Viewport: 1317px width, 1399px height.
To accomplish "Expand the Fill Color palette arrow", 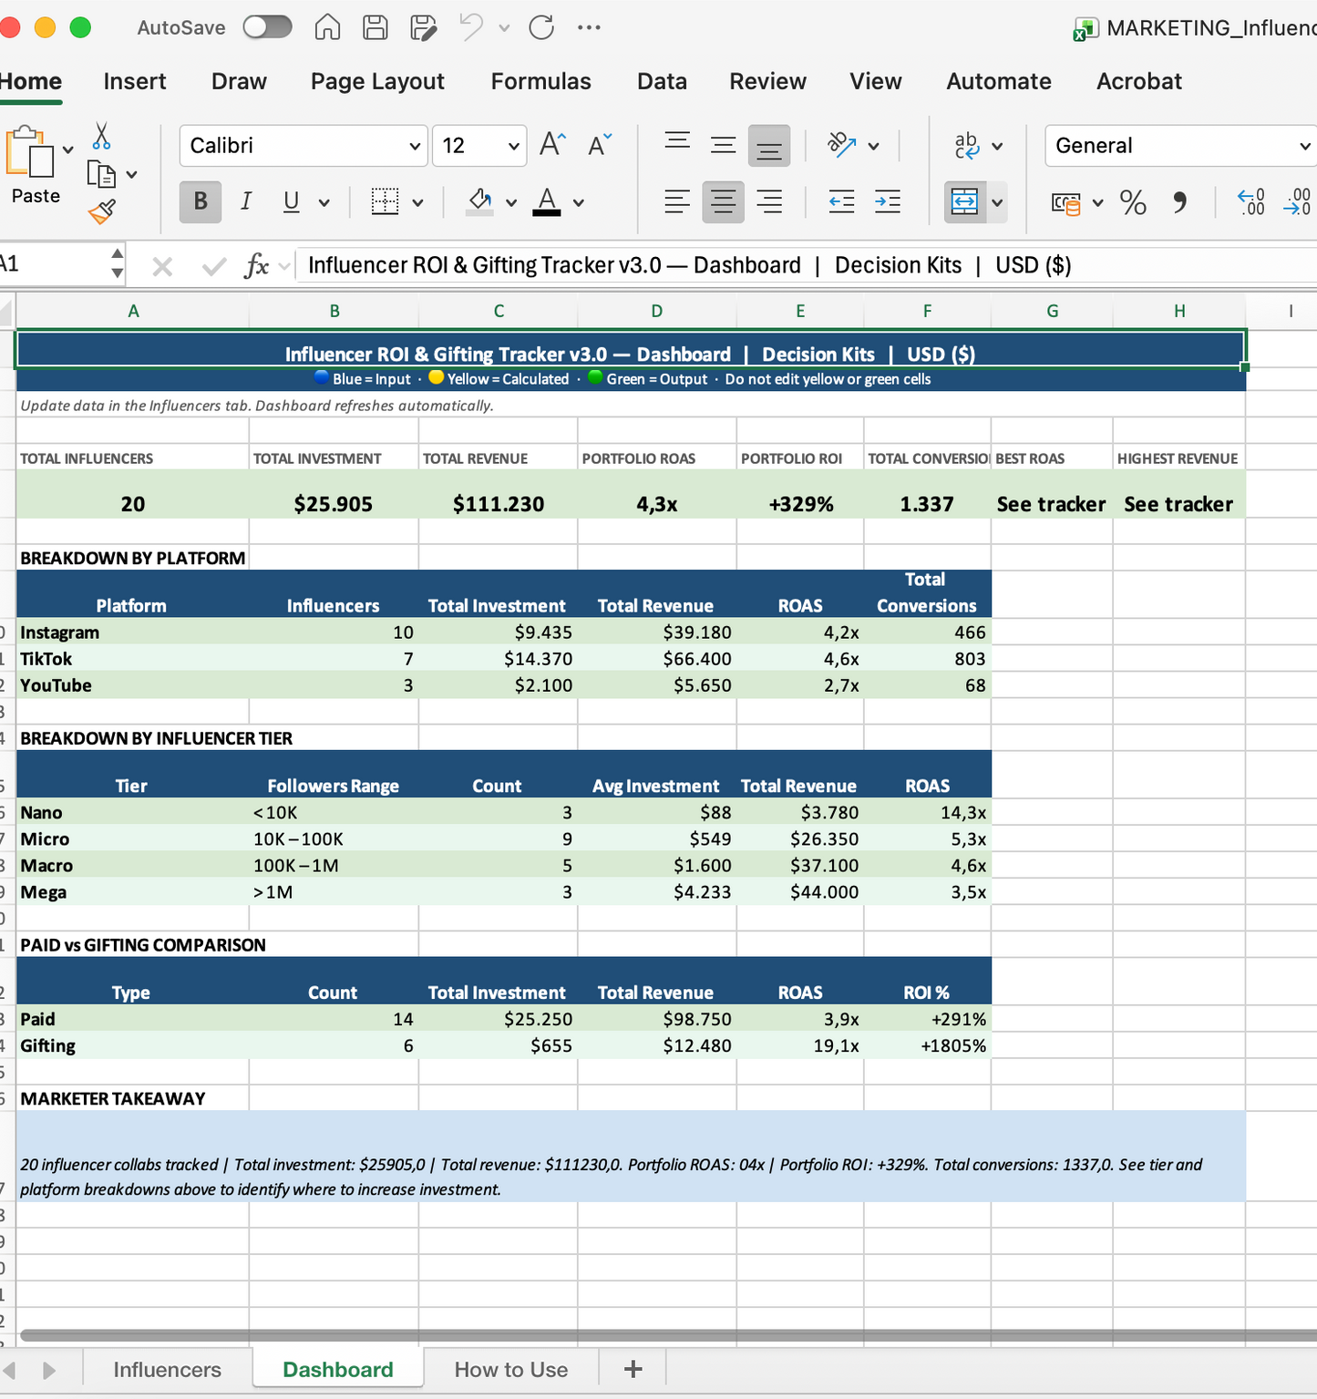I will 511,202.
